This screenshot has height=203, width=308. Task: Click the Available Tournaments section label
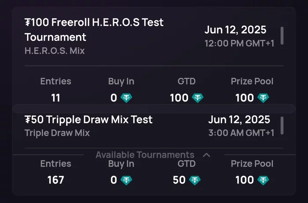tap(145, 155)
